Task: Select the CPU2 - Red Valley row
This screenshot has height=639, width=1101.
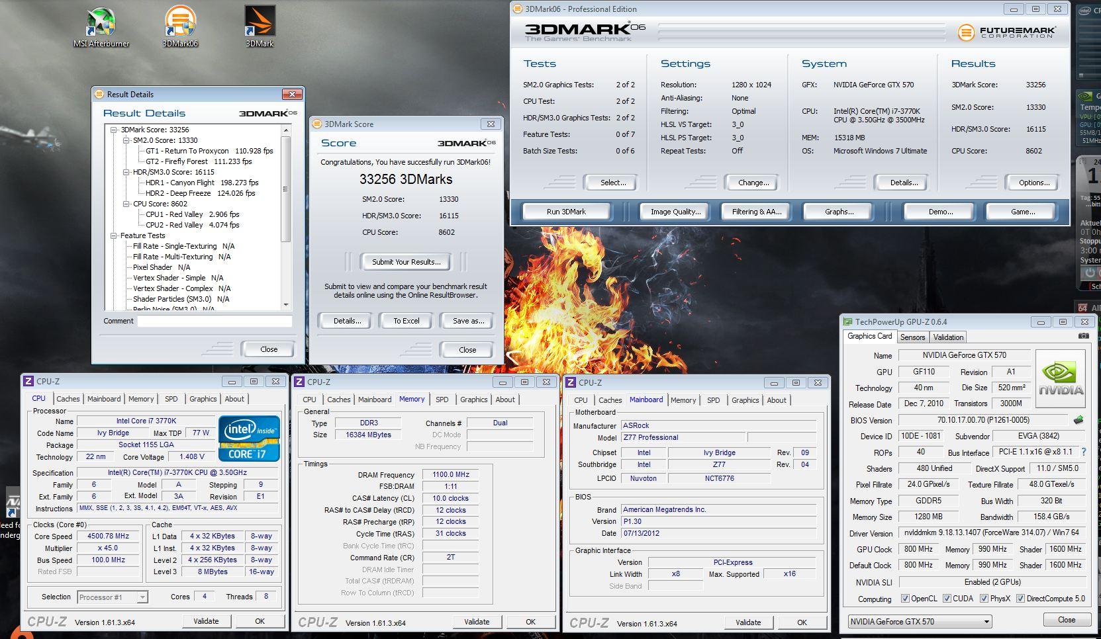Action: [192, 225]
